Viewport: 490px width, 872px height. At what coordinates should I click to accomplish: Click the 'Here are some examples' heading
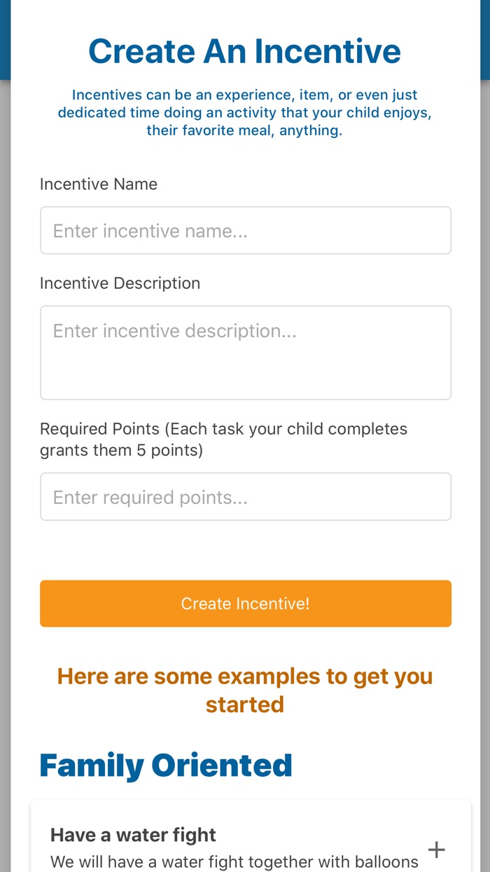[244, 690]
